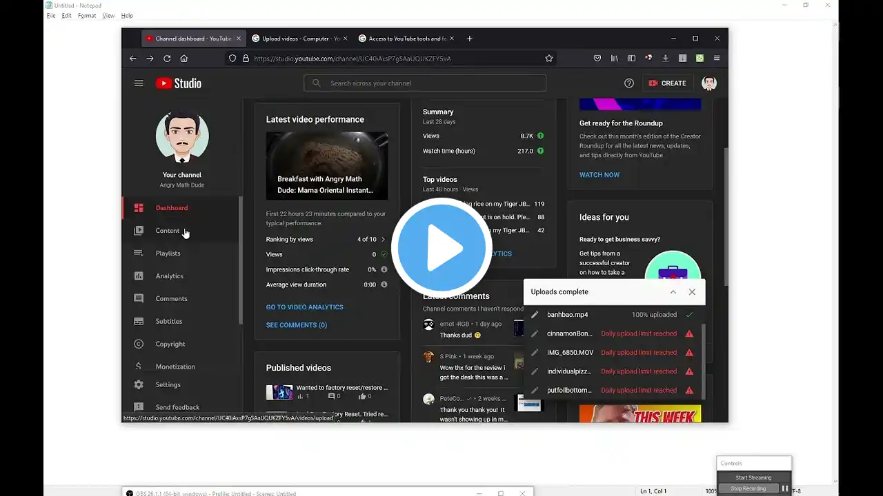Click warning icon beside IMG_6850.MOV

(x=689, y=353)
